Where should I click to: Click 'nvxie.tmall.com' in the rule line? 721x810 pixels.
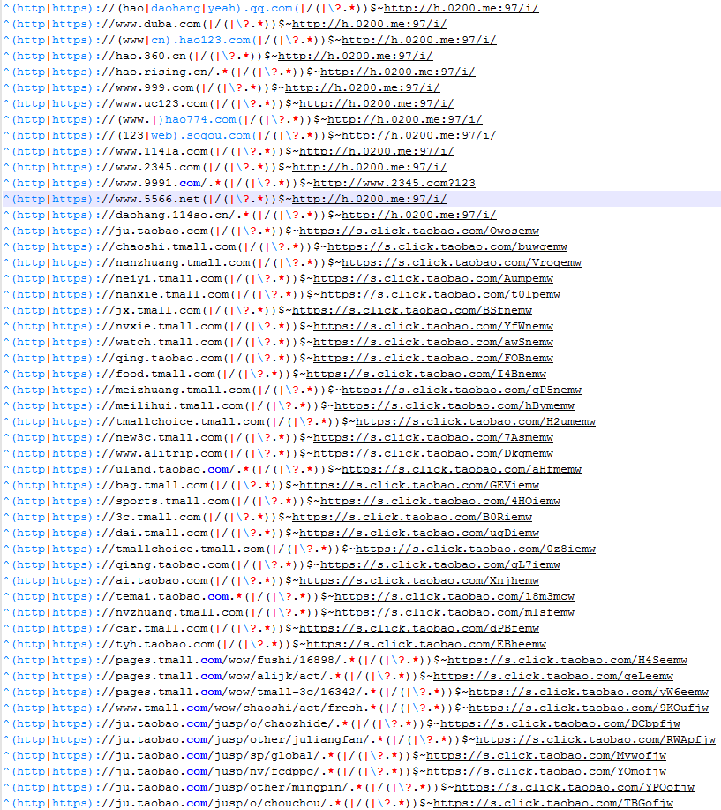coord(169,327)
